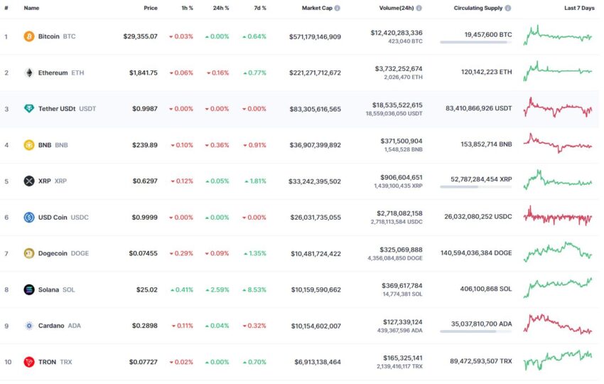
Task: Click the Dogecoin logo icon
Action: [x=29, y=253]
